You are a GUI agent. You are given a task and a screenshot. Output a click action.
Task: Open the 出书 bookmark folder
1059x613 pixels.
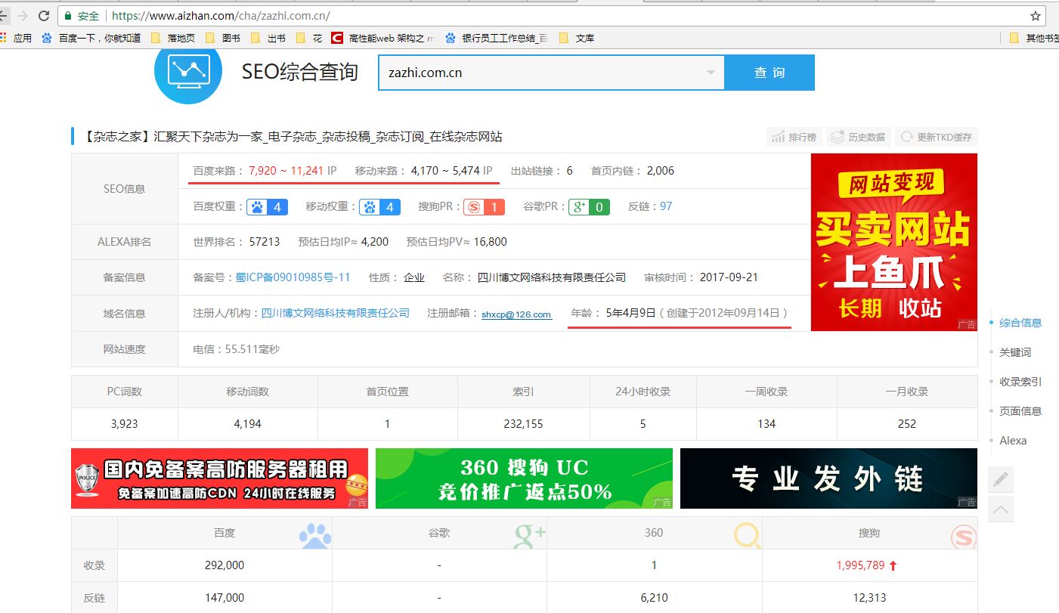(268, 38)
